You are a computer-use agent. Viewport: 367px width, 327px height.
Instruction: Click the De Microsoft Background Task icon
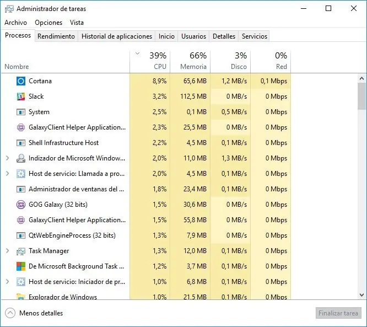point(21,266)
